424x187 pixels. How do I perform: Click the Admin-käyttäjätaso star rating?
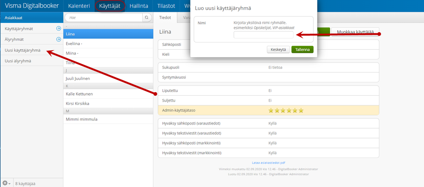click(x=286, y=110)
